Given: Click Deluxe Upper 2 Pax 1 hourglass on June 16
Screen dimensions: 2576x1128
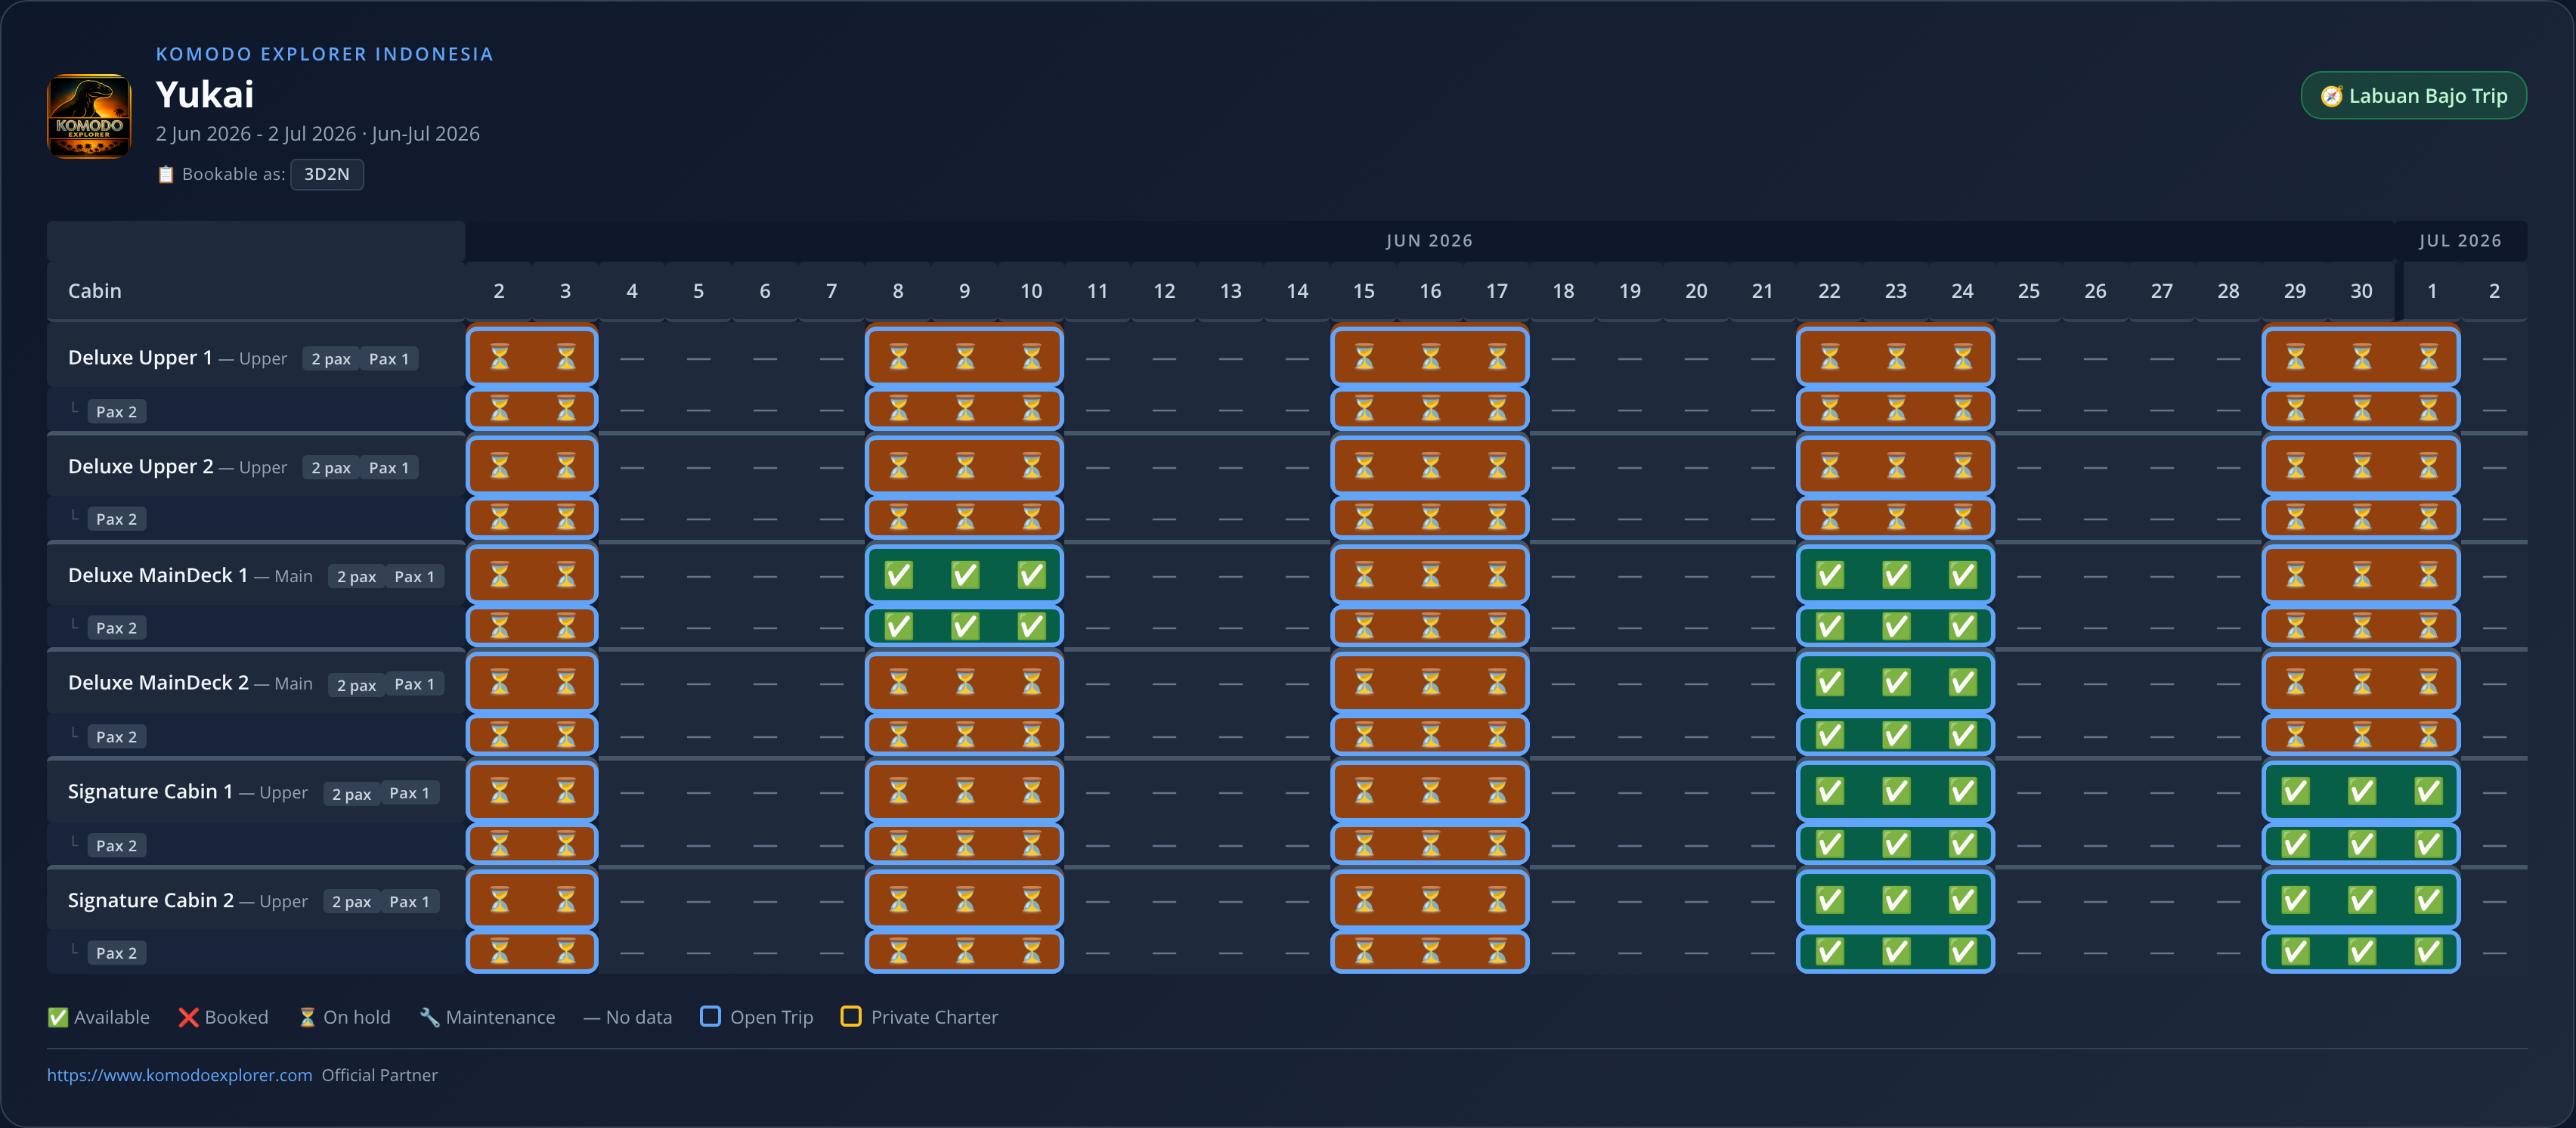Looking at the screenshot, I should coord(1431,466).
